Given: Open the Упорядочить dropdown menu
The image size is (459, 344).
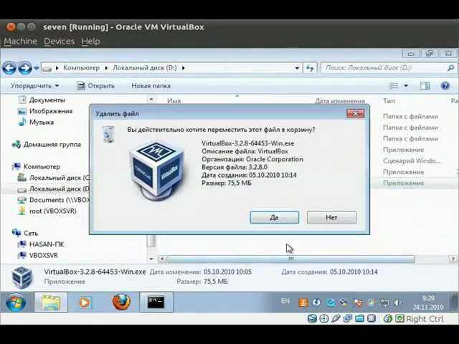Looking at the screenshot, I should [35, 86].
